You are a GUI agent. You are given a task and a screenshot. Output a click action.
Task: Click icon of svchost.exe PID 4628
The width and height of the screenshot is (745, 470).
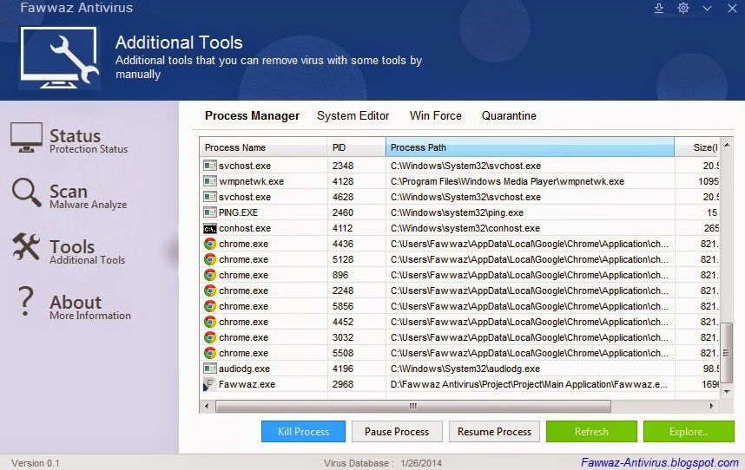coord(209,197)
